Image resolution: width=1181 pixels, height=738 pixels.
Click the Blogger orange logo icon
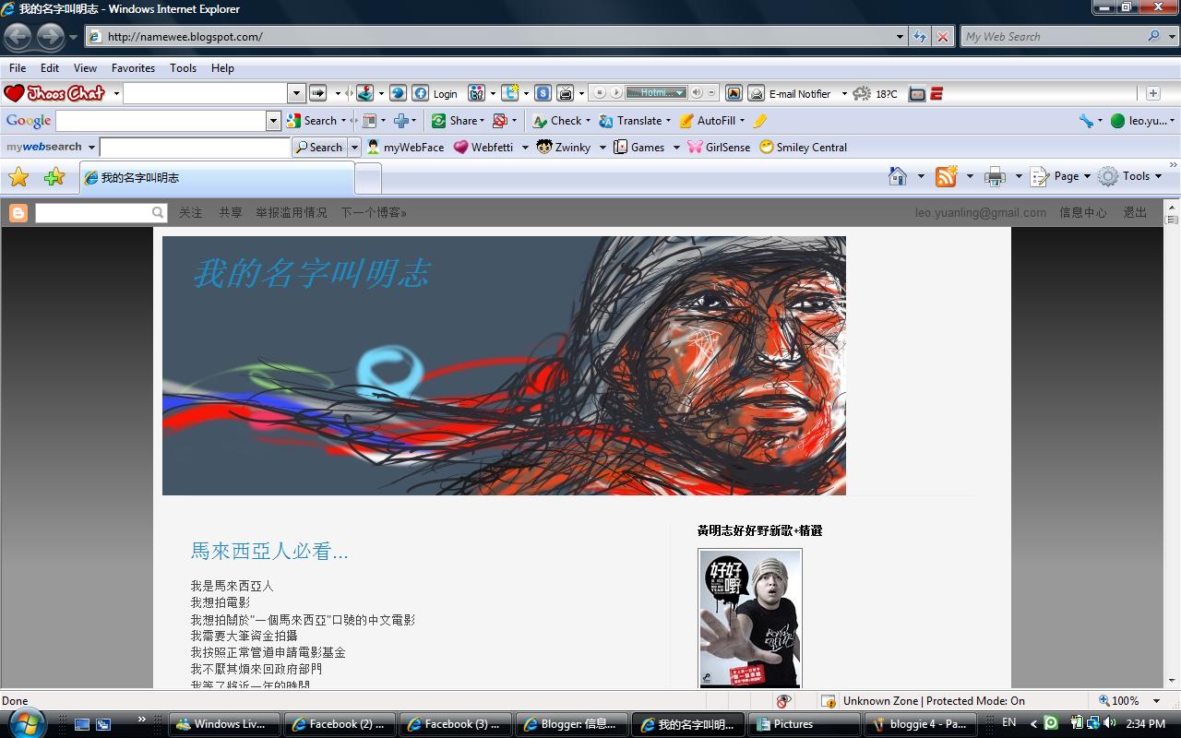18,213
